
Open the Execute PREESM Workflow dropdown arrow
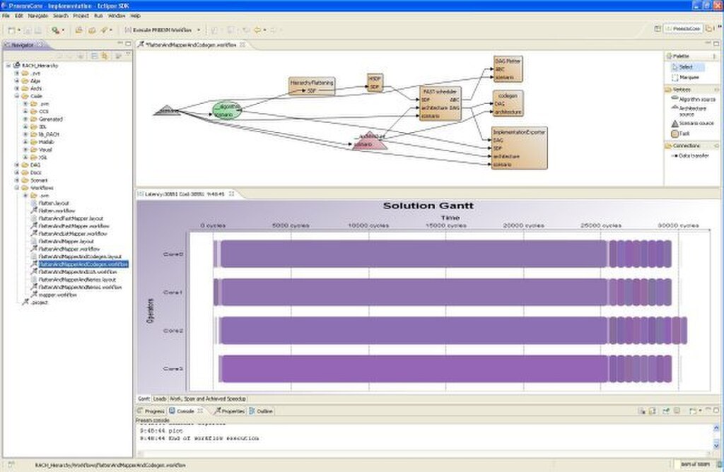(199, 30)
